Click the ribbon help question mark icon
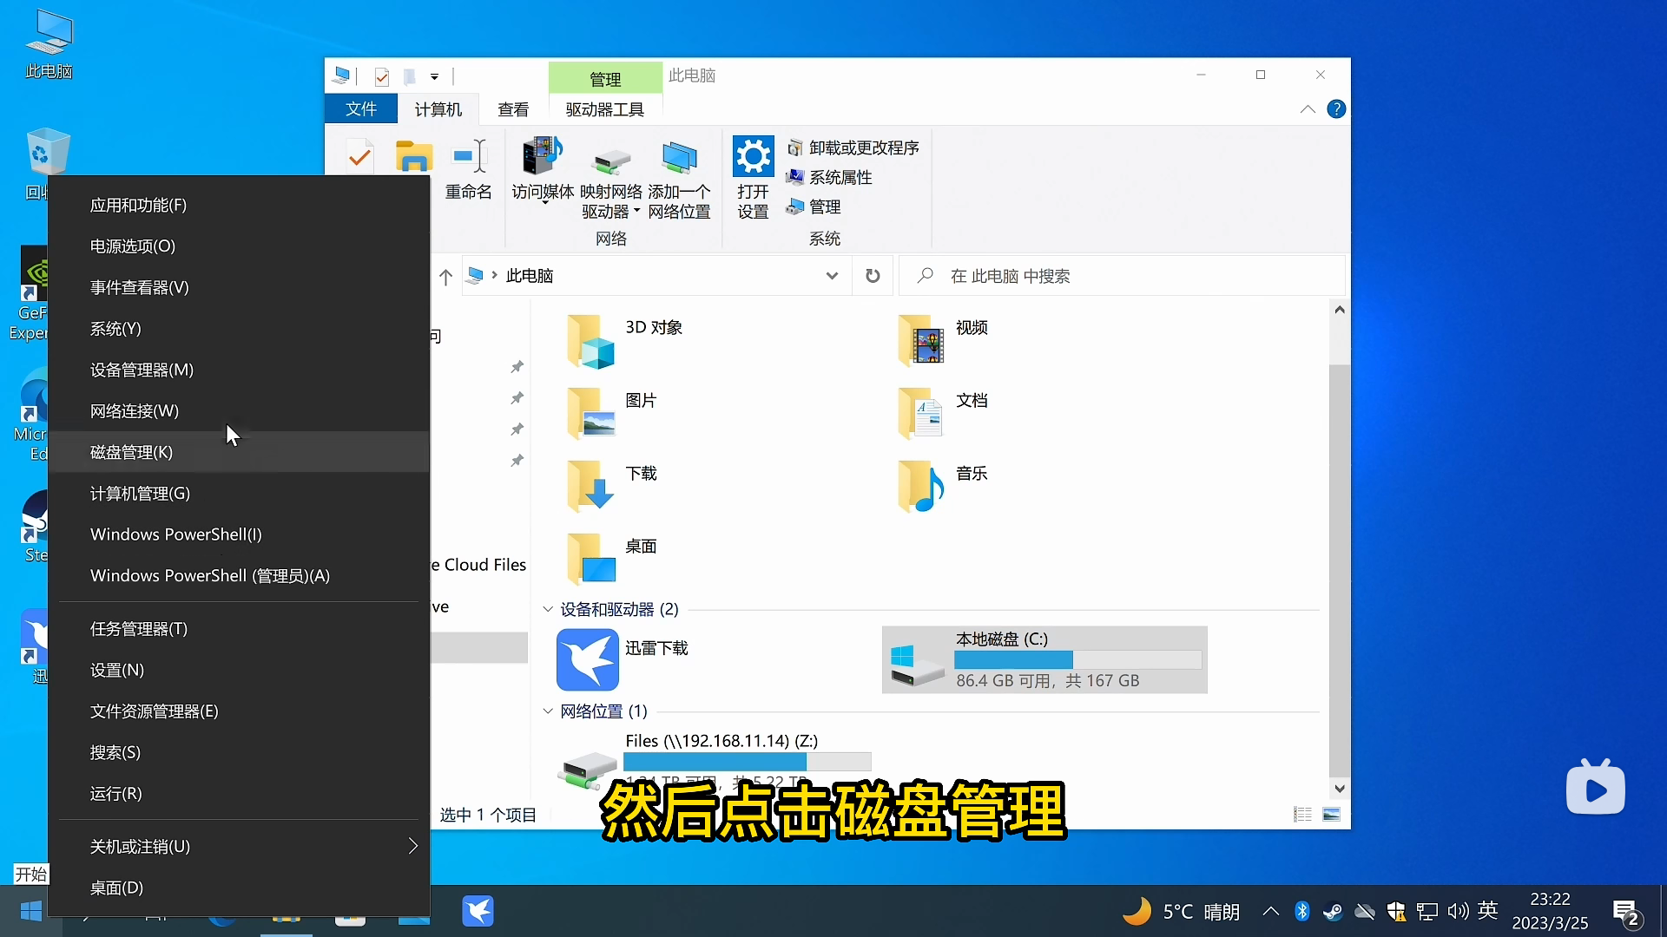Viewport: 1667px width, 937px height. pos(1336,109)
